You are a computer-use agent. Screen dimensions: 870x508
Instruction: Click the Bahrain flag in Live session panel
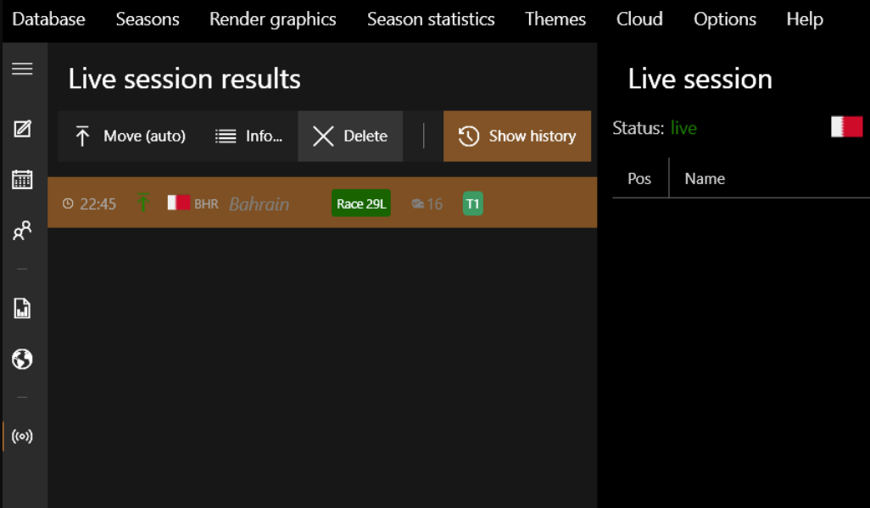click(847, 126)
